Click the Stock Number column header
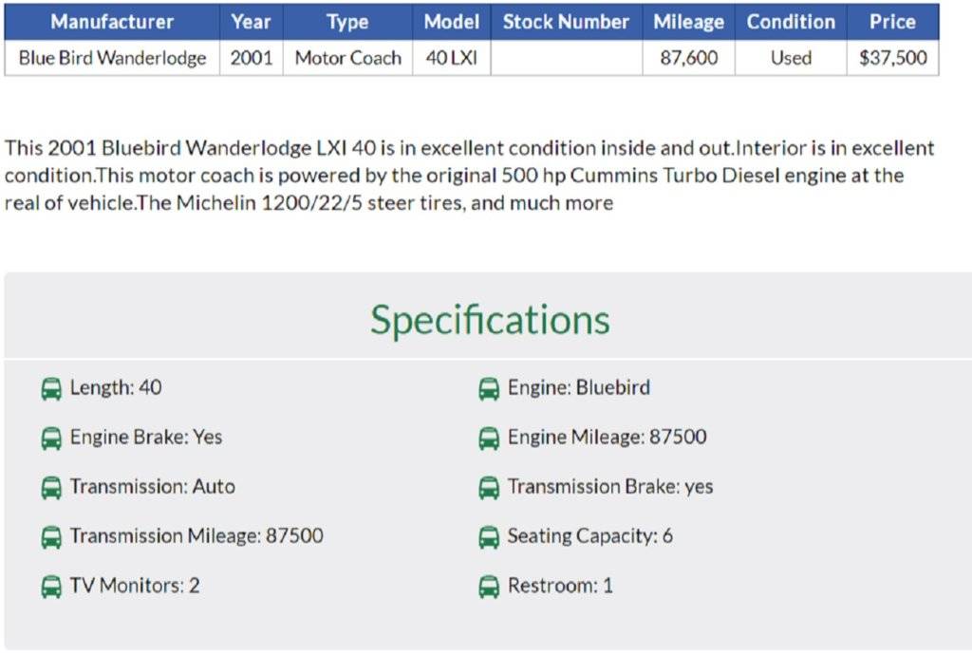 coord(566,22)
